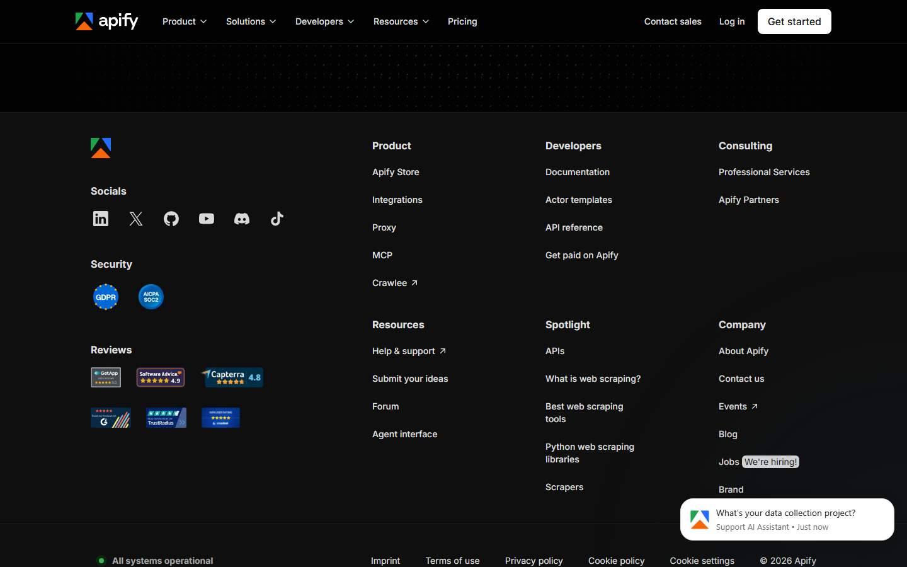Open Apify Partners link
The image size is (907, 567).
coord(749,200)
